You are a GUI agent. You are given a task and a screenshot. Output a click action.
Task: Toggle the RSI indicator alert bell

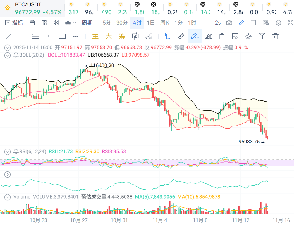(16, 152)
